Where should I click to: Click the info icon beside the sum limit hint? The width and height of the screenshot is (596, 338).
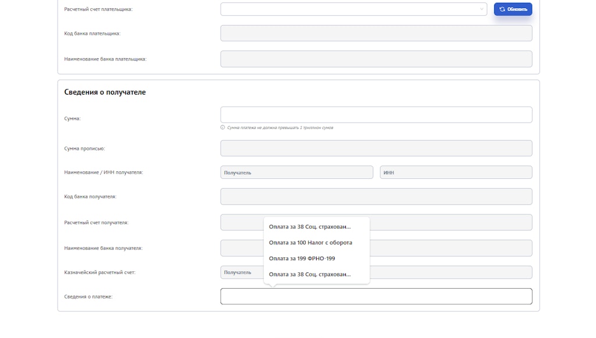click(x=223, y=127)
